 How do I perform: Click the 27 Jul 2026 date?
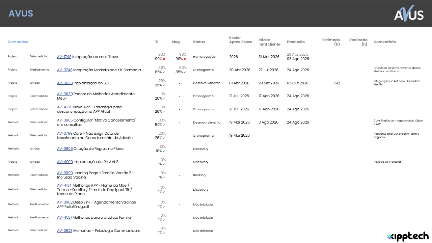(x=269, y=70)
